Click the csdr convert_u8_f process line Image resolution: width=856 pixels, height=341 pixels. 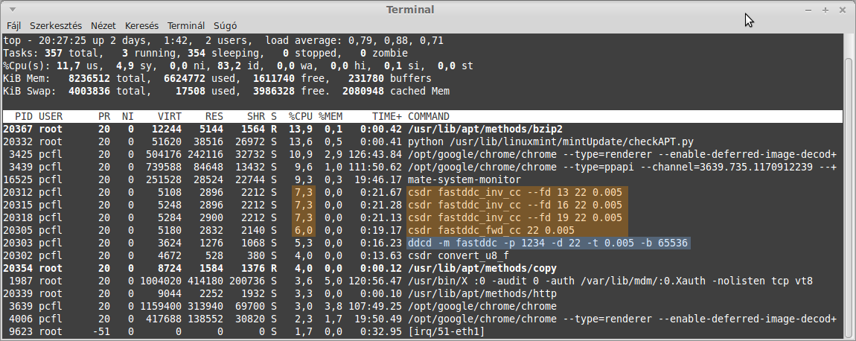(421, 255)
